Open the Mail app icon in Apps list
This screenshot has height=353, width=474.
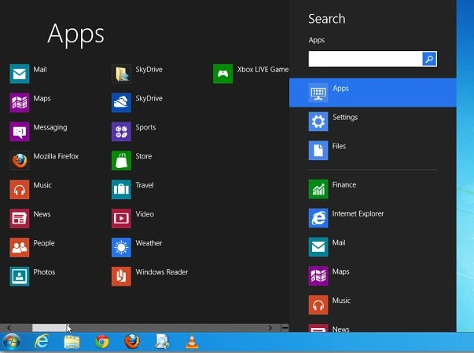pos(20,74)
